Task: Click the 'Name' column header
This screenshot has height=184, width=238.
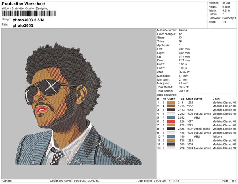Action: point(198,99)
